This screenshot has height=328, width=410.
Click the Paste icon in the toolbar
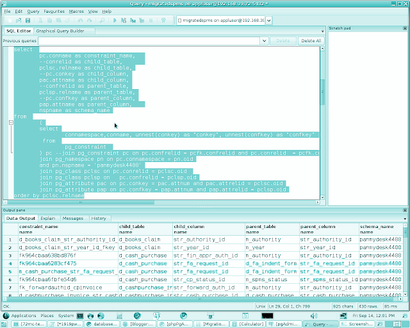click(x=58, y=20)
